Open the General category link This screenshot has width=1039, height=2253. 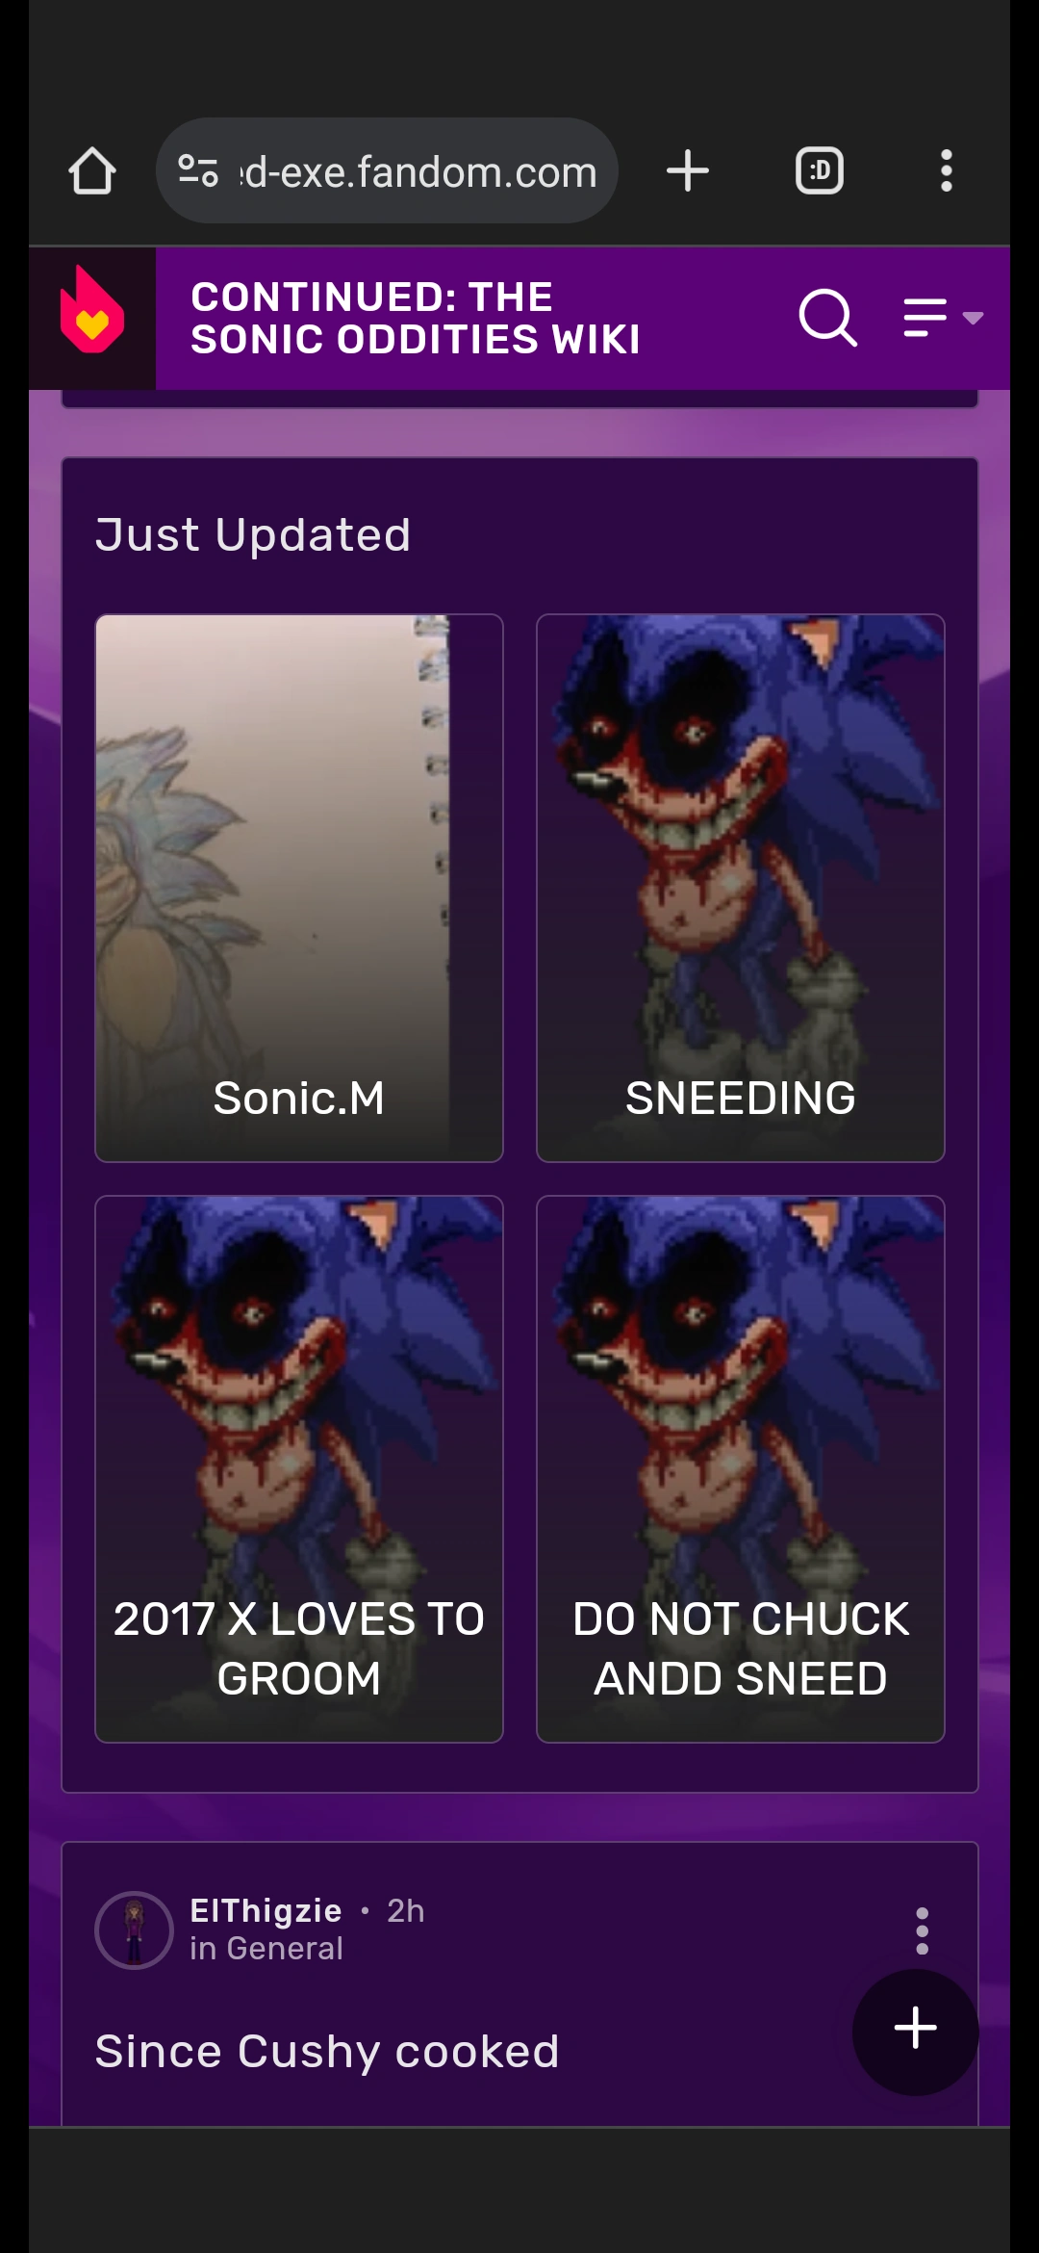[x=285, y=1949]
